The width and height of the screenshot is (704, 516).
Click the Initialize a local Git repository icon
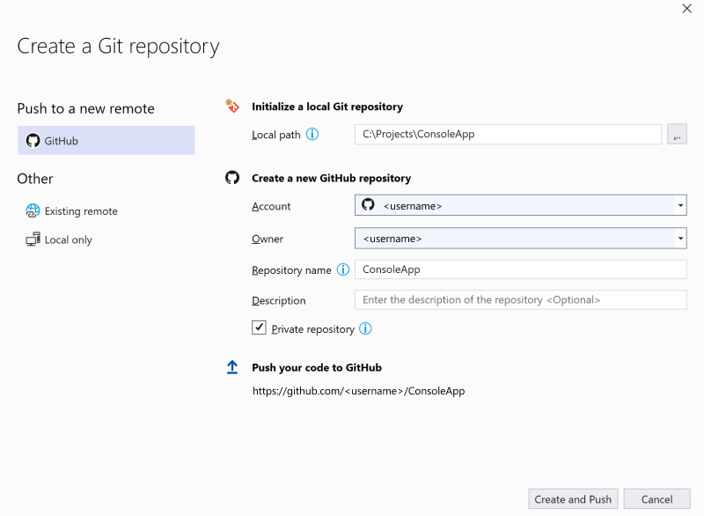click(232, 105)
